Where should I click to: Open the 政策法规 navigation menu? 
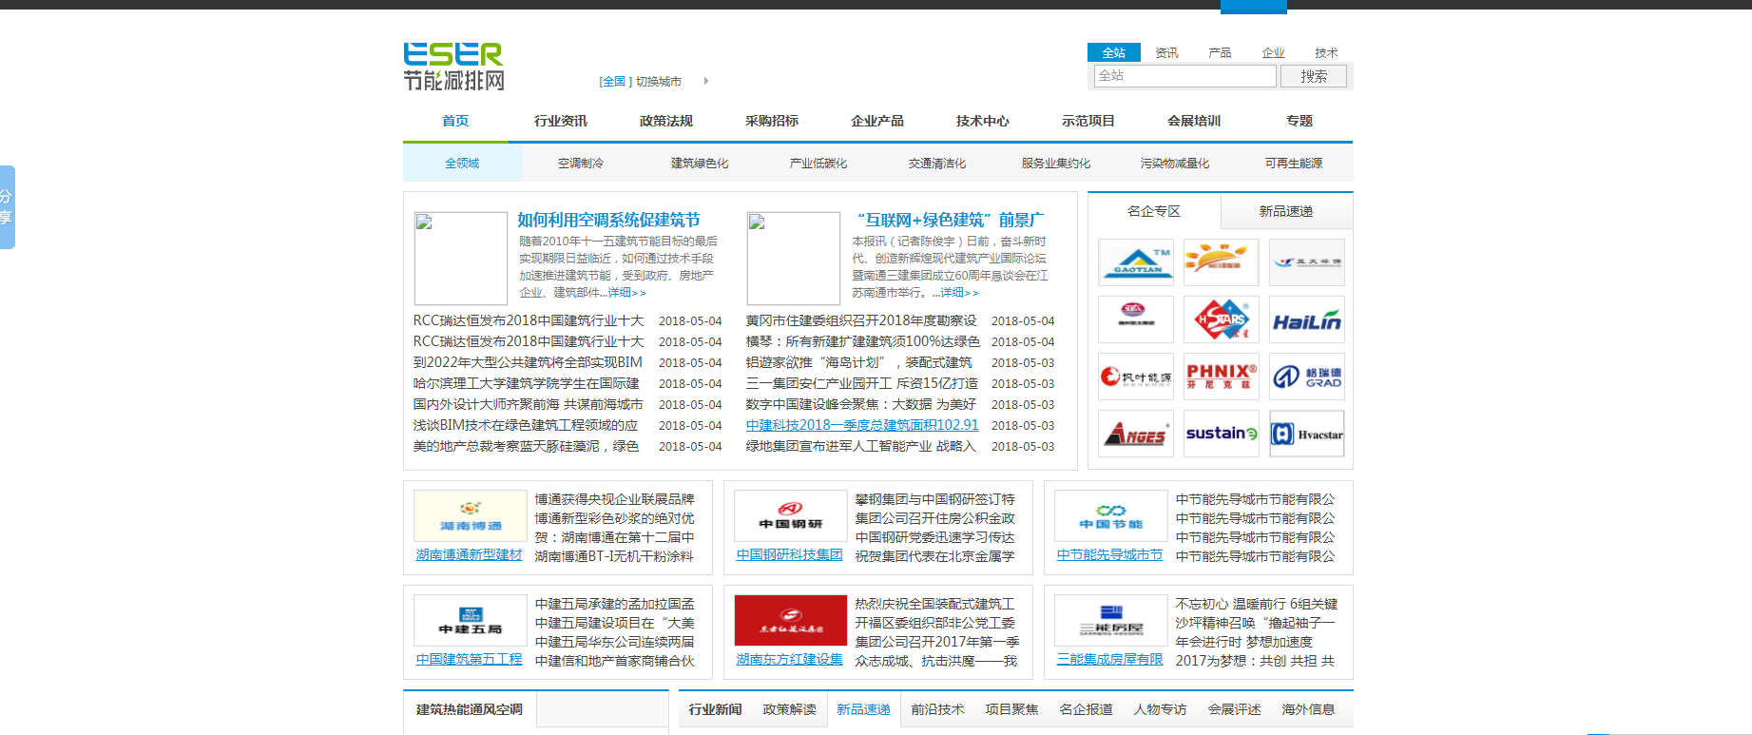click(665, 121)
